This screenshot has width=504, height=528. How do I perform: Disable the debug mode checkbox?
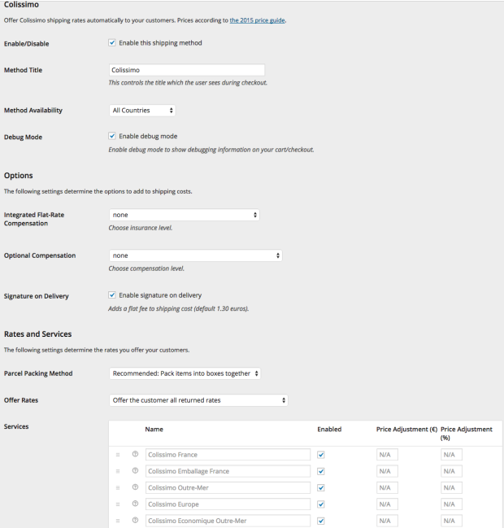(x=112, y=137)
